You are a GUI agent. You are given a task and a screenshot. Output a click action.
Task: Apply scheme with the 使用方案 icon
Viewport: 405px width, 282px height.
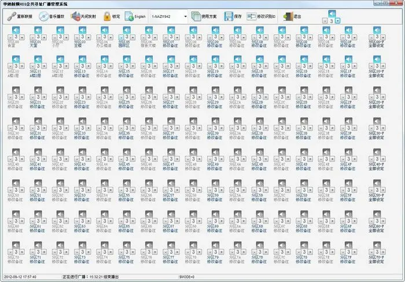[x=197, y=17]
